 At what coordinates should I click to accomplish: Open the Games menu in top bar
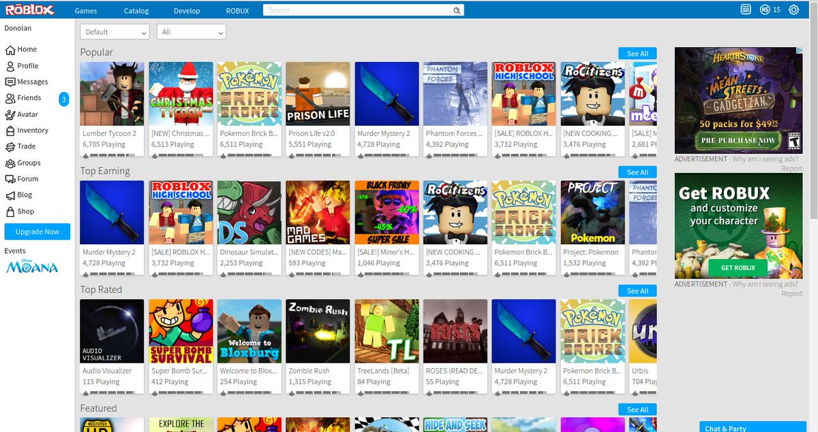(x=86, y=11)
